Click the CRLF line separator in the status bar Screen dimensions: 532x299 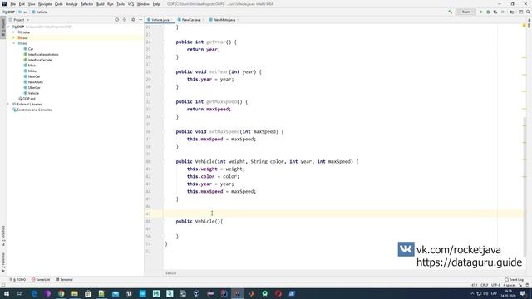click(x=485, y=285)
